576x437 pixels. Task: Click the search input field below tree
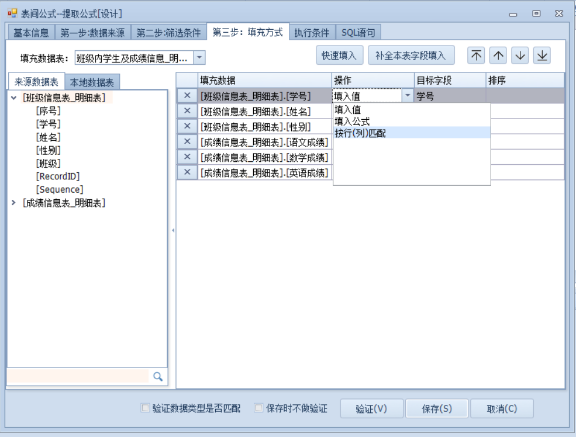78,377
